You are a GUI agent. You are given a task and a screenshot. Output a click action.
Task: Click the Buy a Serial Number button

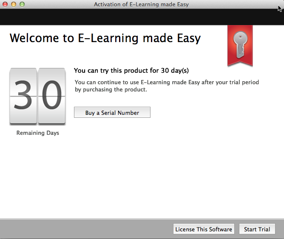112,113
